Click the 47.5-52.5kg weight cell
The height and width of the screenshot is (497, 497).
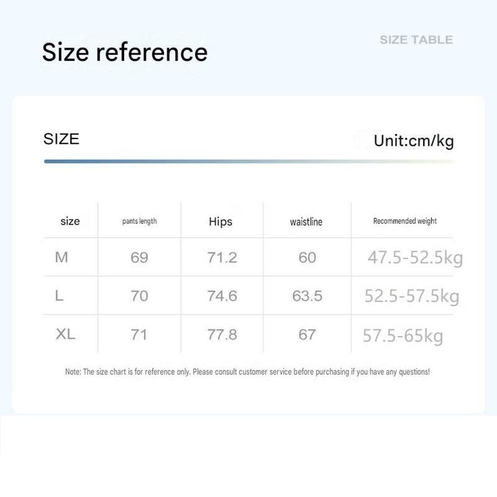pos(415,257)
